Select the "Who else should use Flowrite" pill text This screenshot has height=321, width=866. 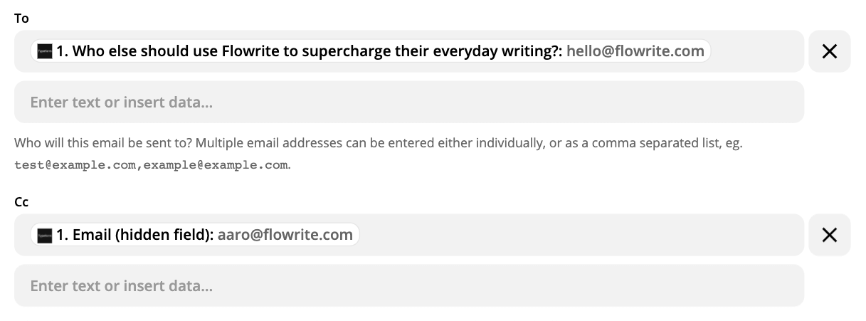pyautogui.click(x=317, y=51)
